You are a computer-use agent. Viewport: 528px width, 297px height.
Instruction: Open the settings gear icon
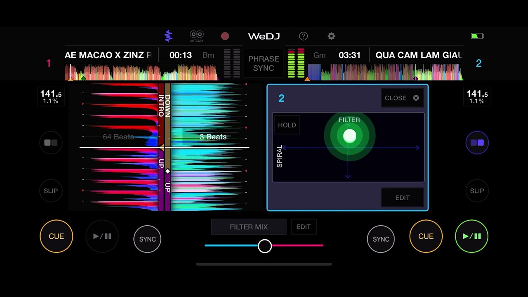click(x=331, y=36)
